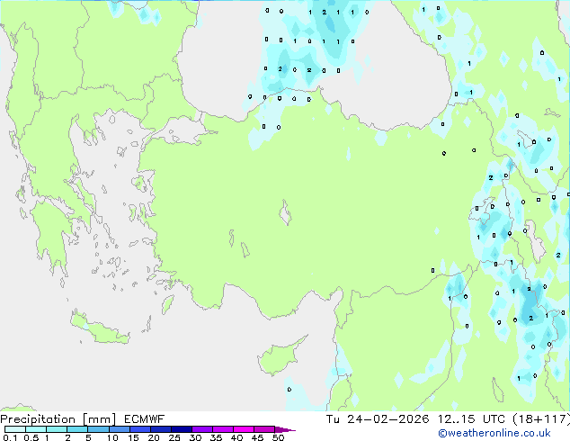Click the '0.5' legend scale label
Image resolution: width=570 pixels, height=441 pixels.
pyautogui.click(x=31, y=437)
